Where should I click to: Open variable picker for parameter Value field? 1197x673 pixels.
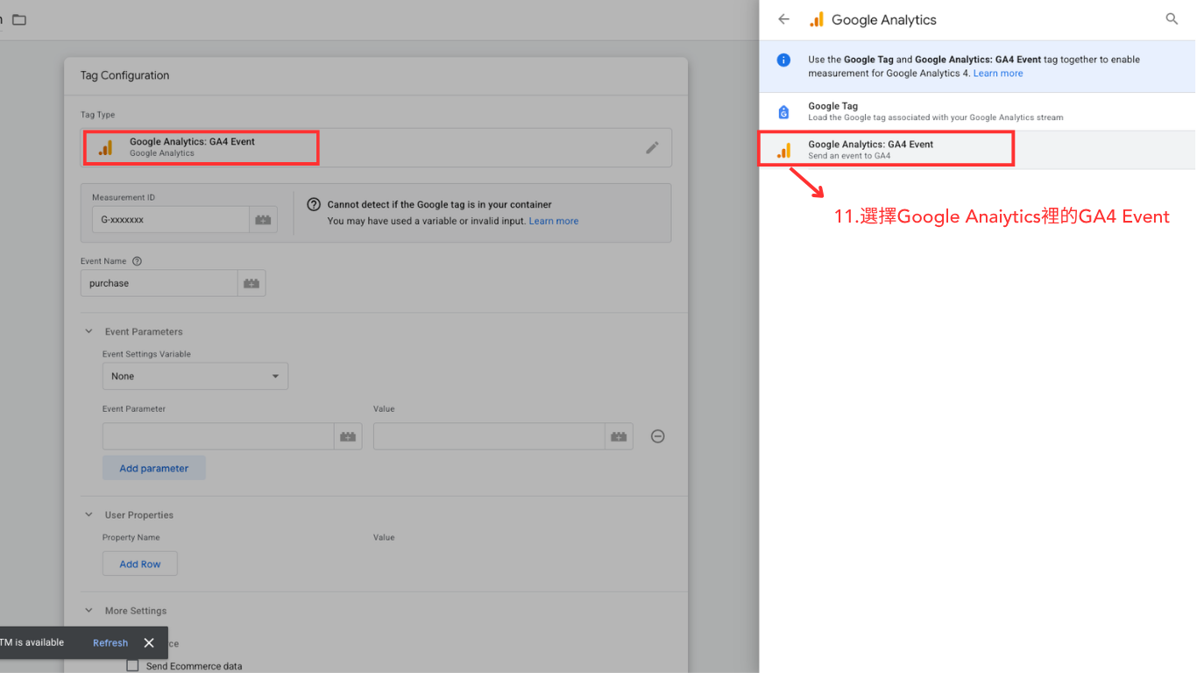[619, 436]
